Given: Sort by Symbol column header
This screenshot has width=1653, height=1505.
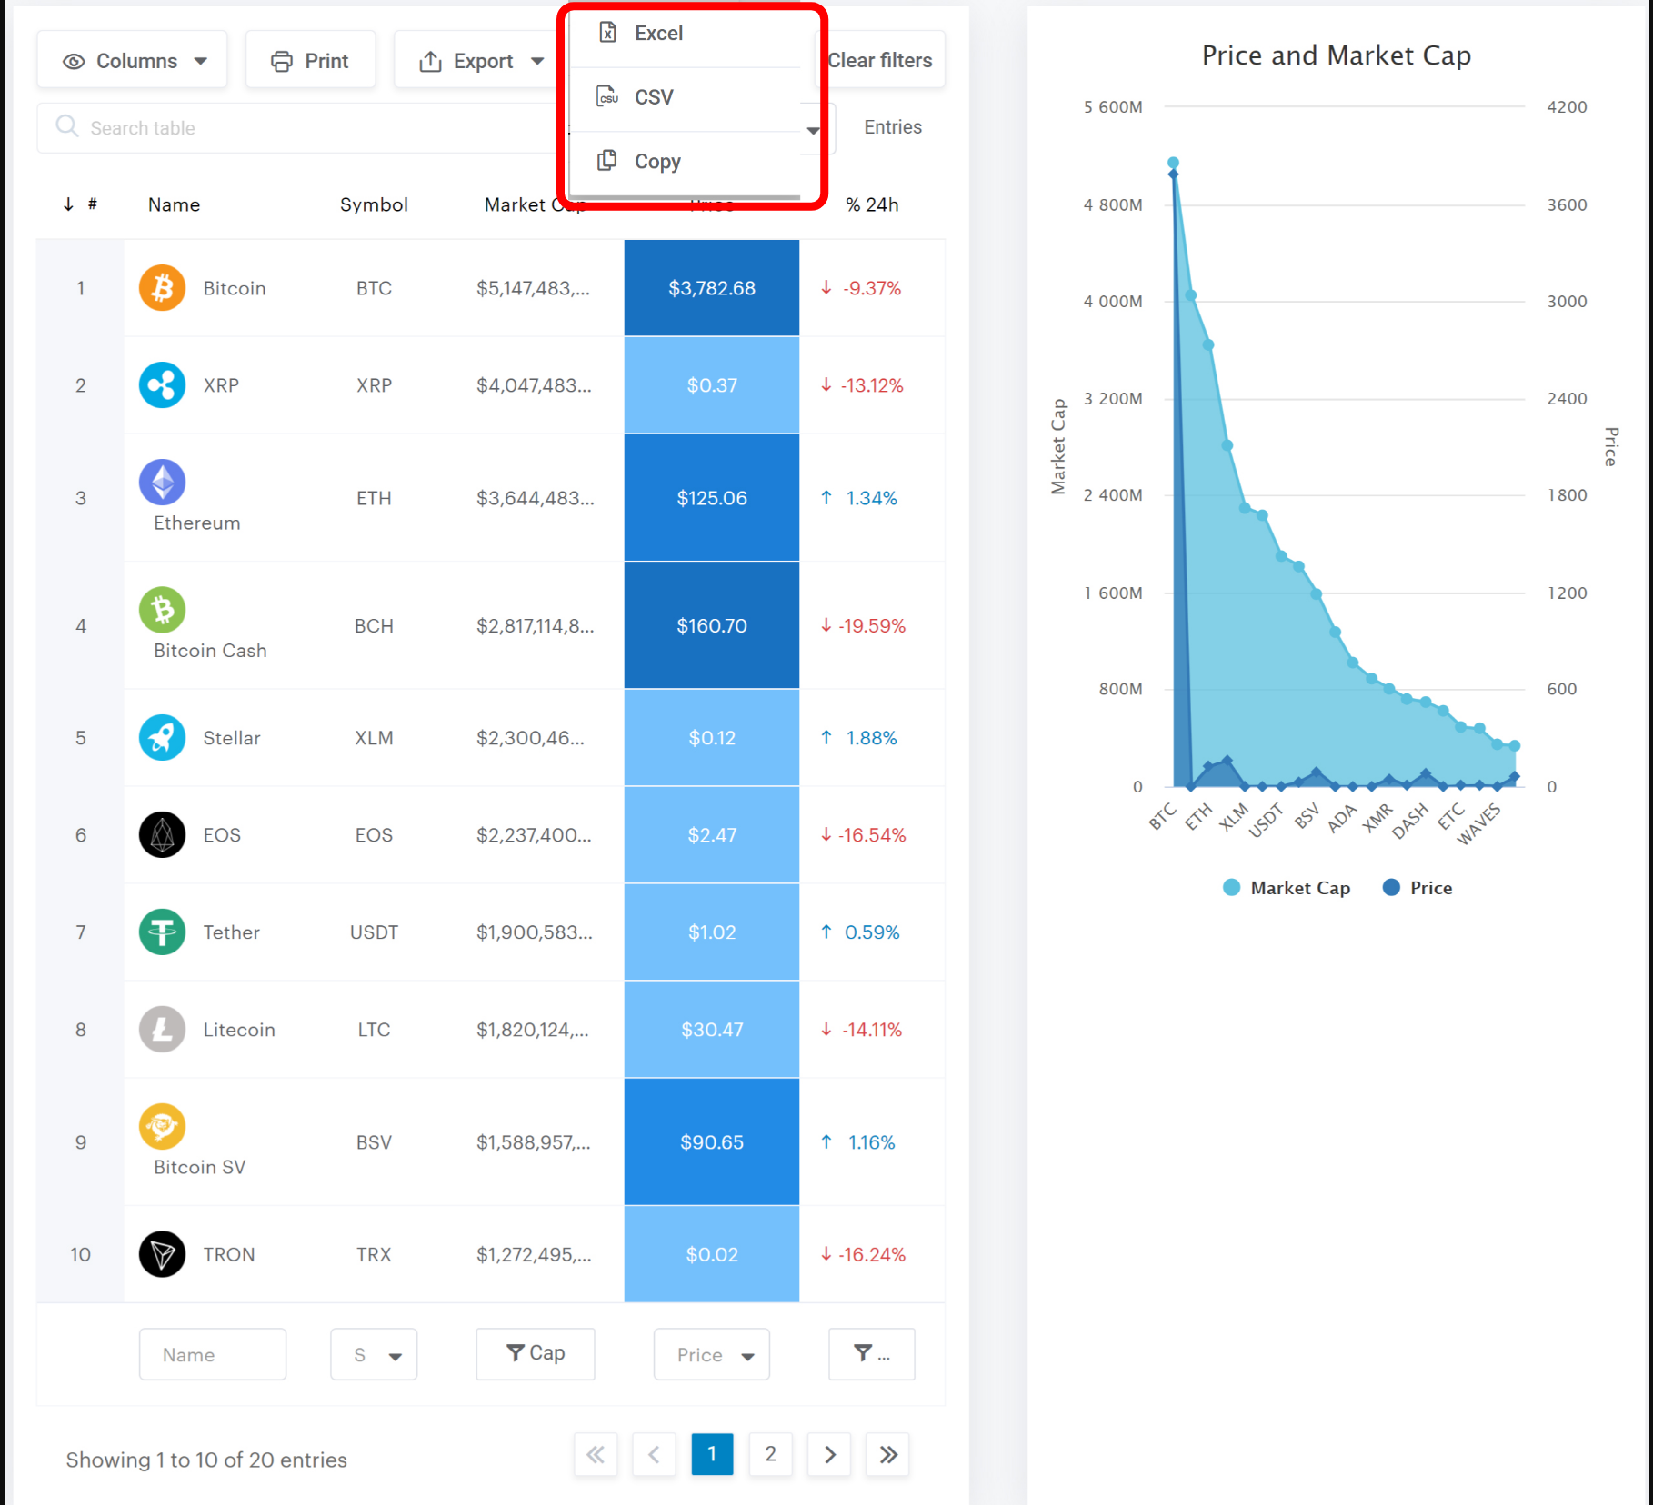Looking at the screenshot, I should tap(374, 204).
